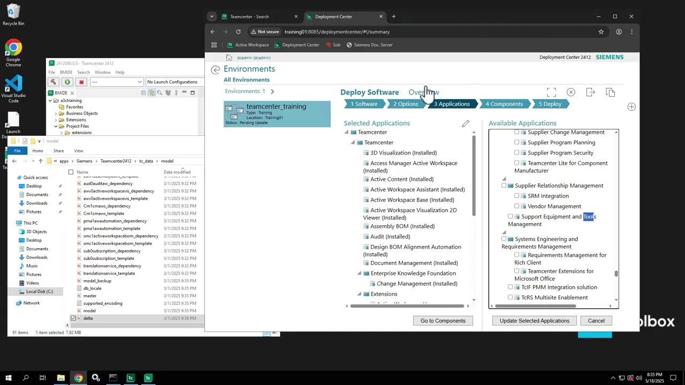Expand Business Objects folder in BMIDE
Screen dimensions: 685x385
(x=56, y=113)
